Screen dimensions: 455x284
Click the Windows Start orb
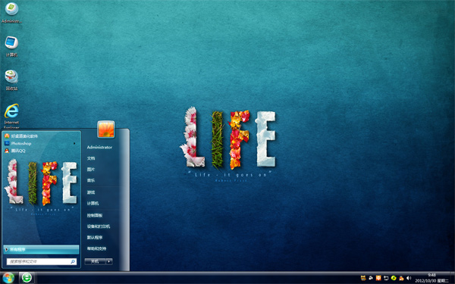8,278
